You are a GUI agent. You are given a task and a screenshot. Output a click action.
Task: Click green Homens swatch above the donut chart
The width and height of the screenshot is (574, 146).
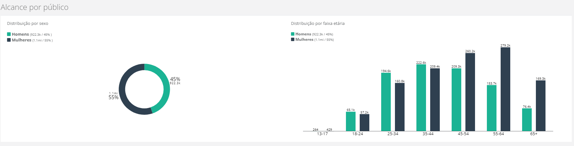(9, 34)
